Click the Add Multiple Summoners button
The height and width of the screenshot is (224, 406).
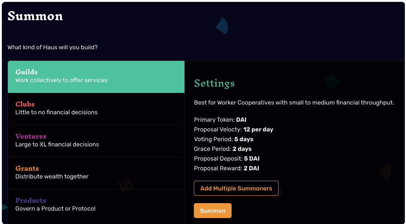pos(236,188)
